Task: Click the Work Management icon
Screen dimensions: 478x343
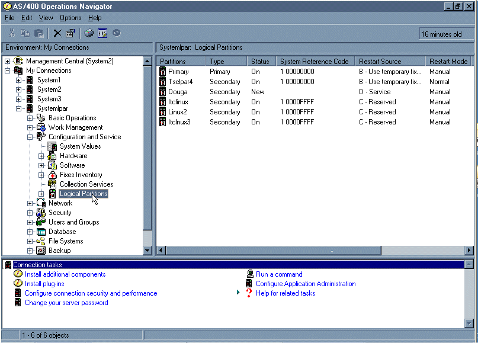Action: 41,127
